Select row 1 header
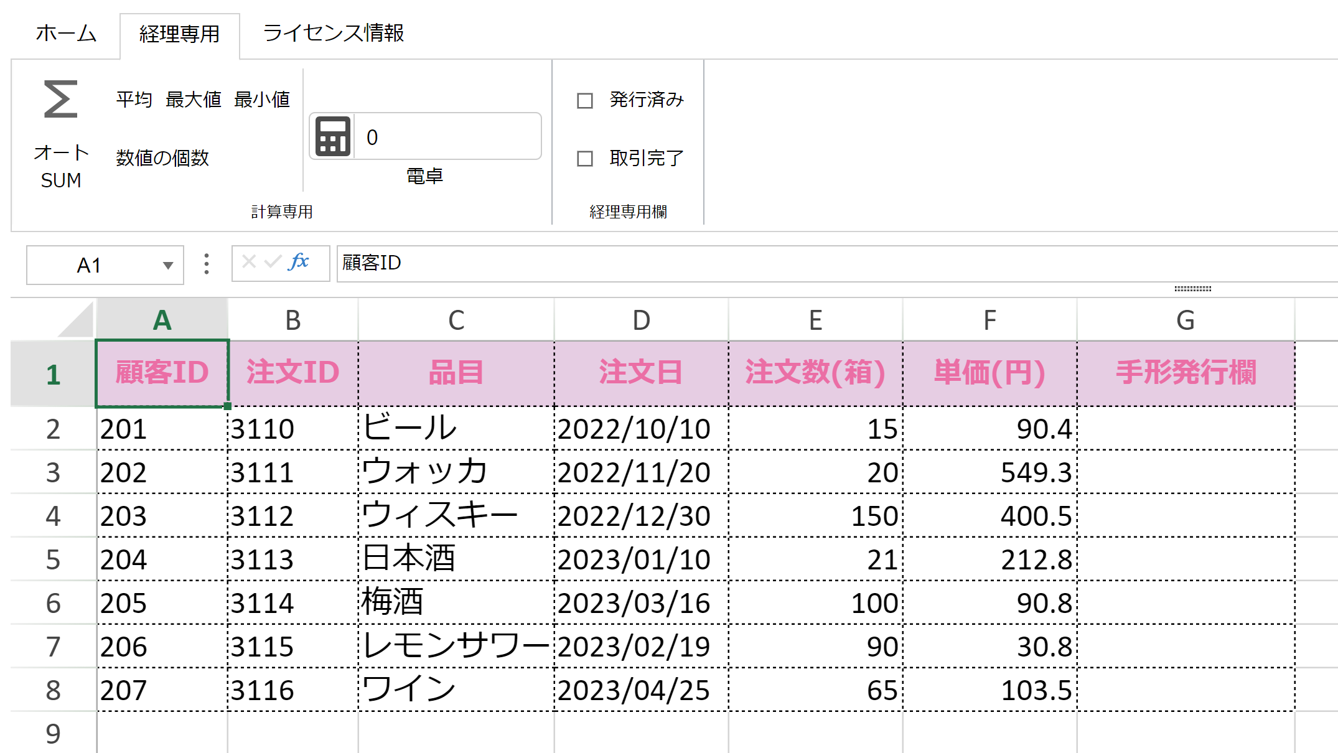The height and width of the screenshot is (753, 1338). [54, 374]
